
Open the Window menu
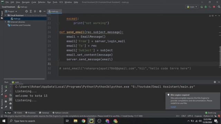[x=68, y=2]
